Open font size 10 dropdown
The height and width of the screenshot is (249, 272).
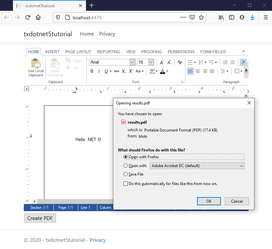pyautogui.click(x=151, y=62)
